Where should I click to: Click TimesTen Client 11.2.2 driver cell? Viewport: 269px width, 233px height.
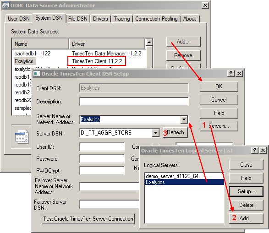click(x=97, y=61)
